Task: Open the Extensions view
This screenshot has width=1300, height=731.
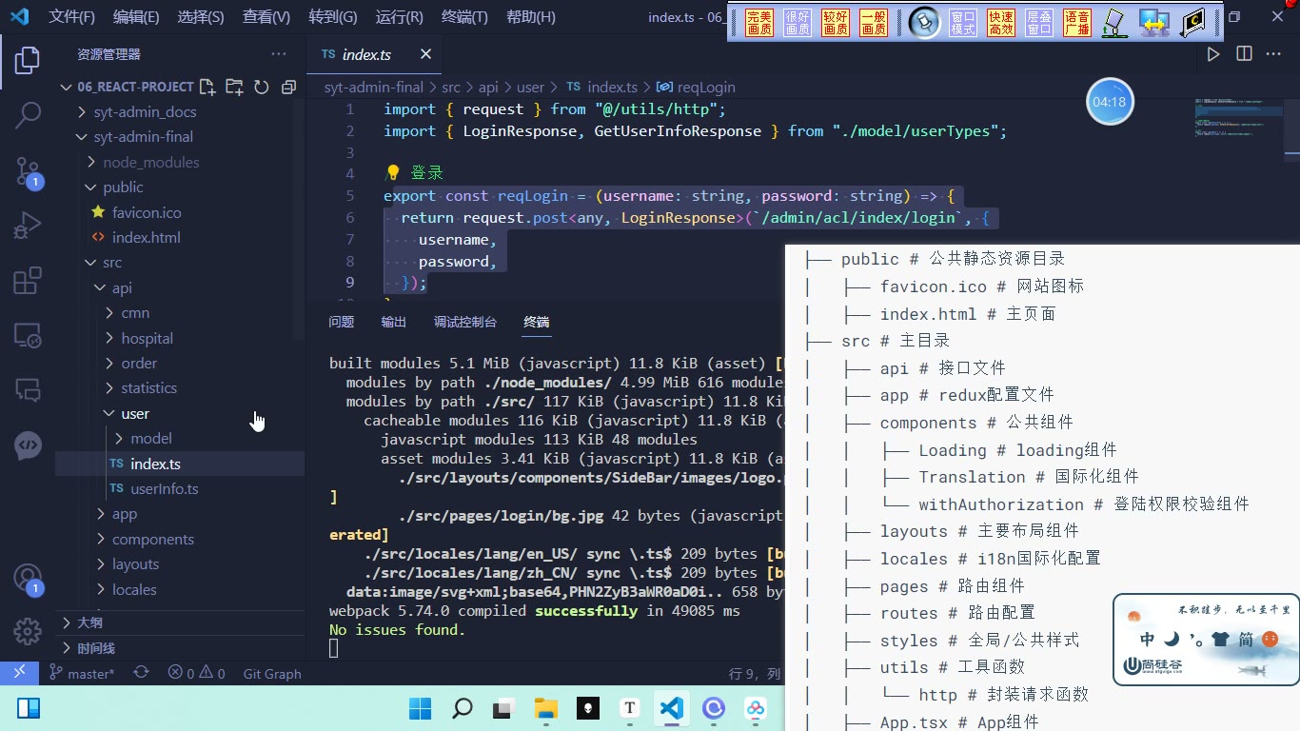Action: tap(28, 281)
